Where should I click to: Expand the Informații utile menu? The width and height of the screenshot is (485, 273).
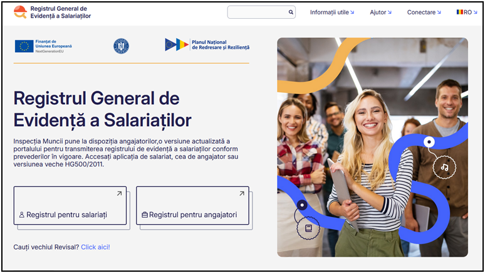pos(332,13)
